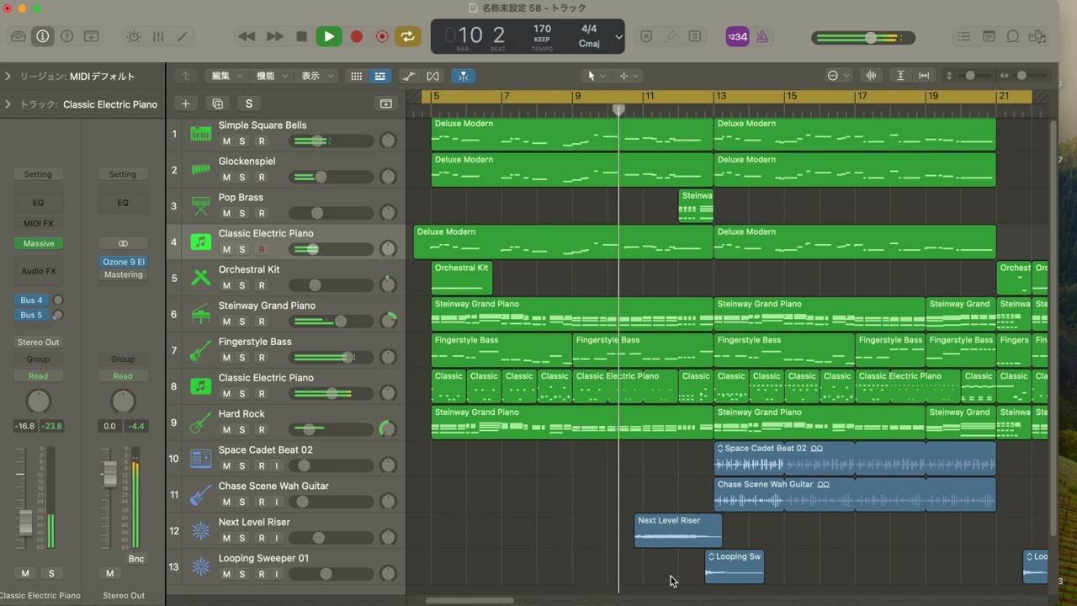
Task: Open the tuner icon in the control bar
Action: click(x=671, y=37)
